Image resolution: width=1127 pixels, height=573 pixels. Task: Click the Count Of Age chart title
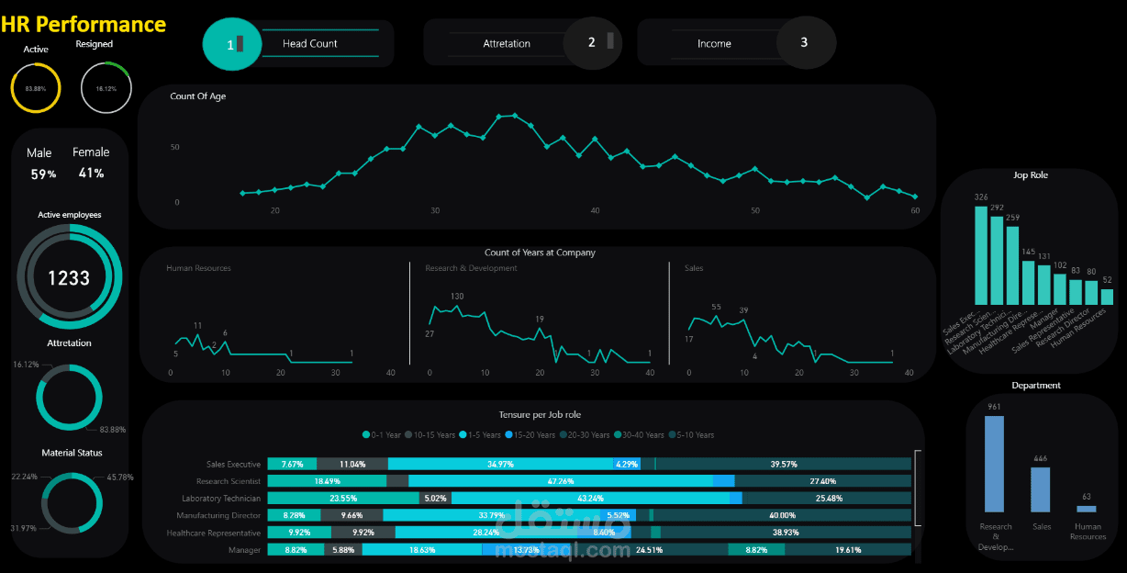coord(198,96)
